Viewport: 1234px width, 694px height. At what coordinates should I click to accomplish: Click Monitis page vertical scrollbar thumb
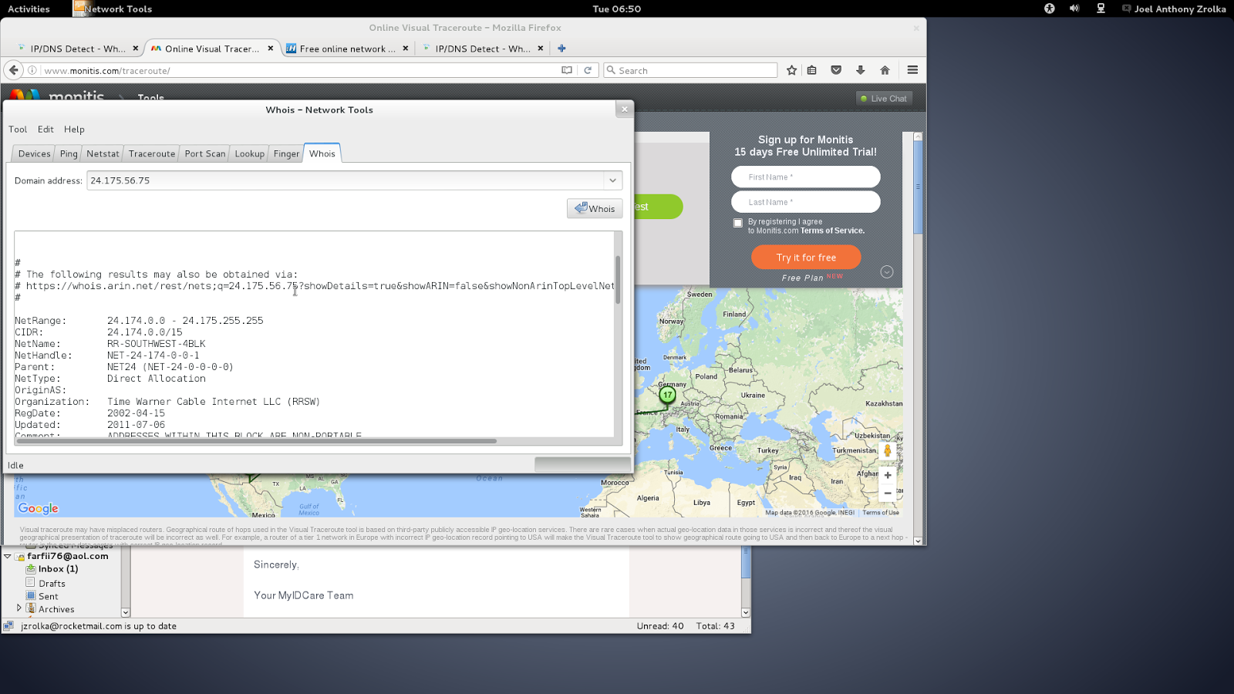(918, 187)
